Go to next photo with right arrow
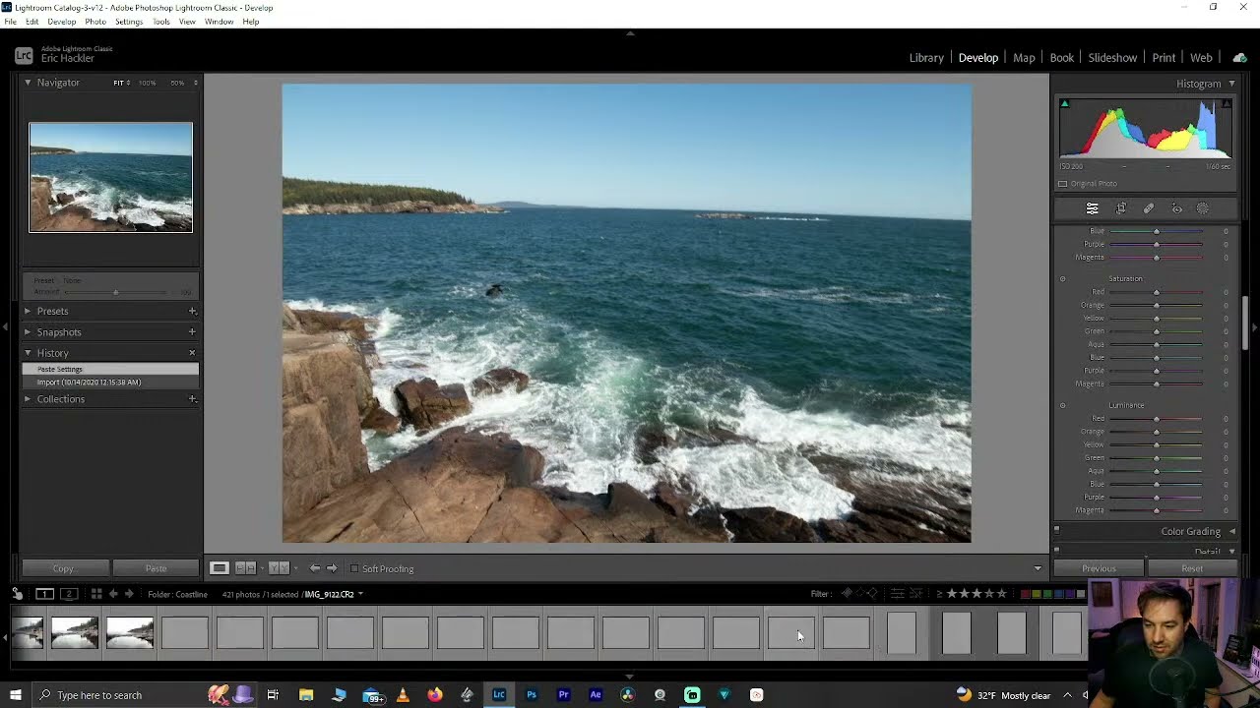The image size is (1260, 708). pyautogui.click(x=332, y=568)
